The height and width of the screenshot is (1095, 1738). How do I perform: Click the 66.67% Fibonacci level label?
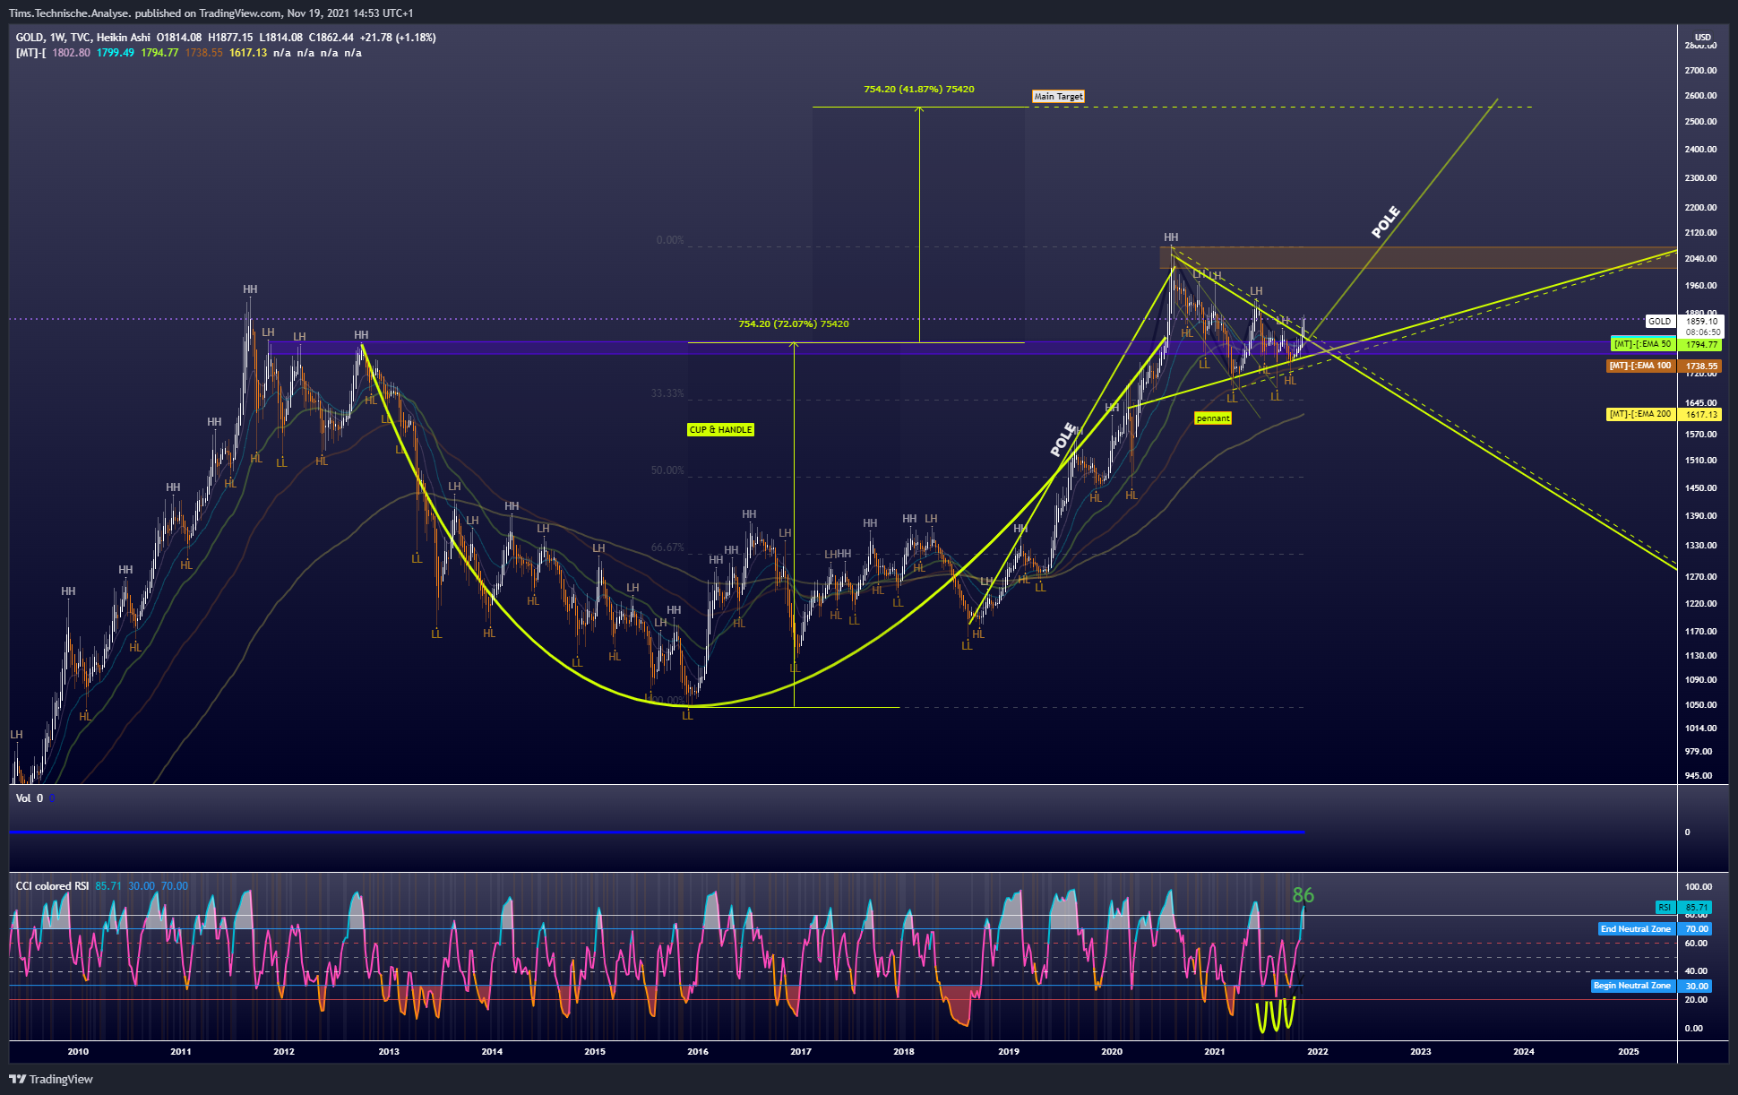click(667, 547)
